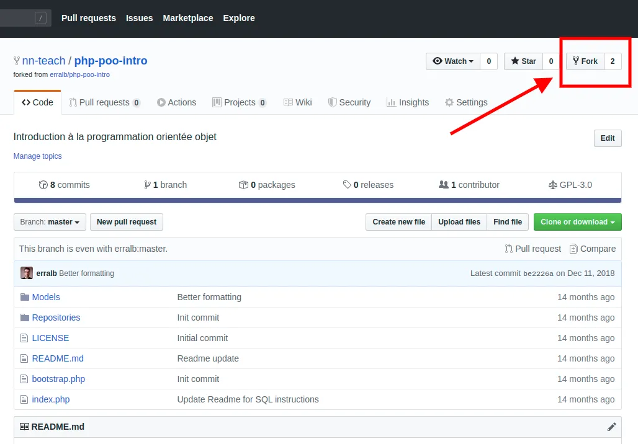The image size is (638, 444).
Task: Open the Compare link
Action: (592, 249)
